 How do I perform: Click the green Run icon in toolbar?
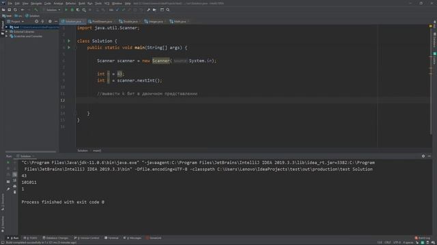[x=66, y=10]
